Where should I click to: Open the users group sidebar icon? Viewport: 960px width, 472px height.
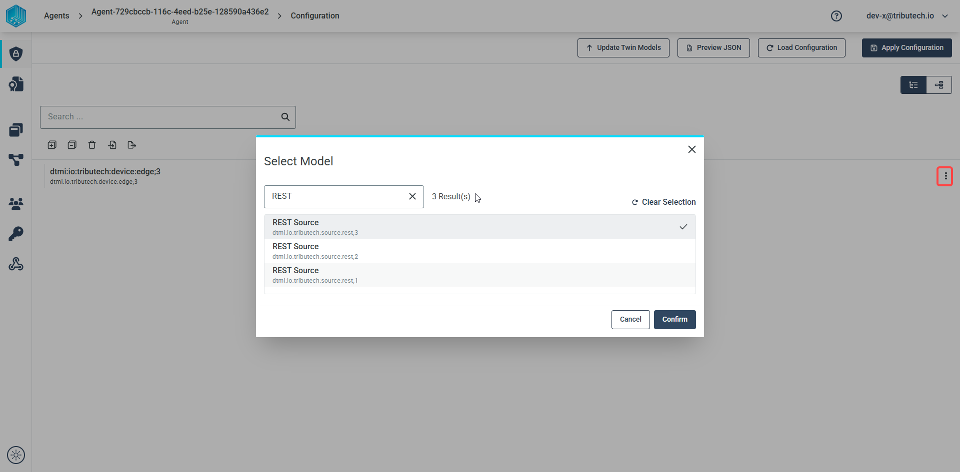click(x=16, y=203)
